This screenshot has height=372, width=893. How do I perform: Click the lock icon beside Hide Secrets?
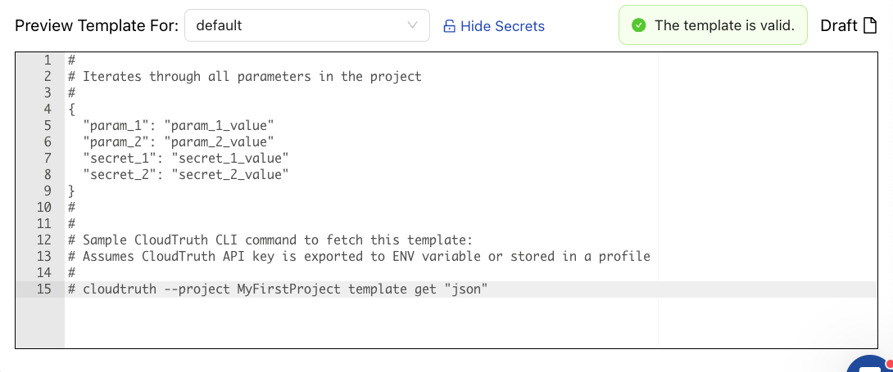click(x=449, y=26)
